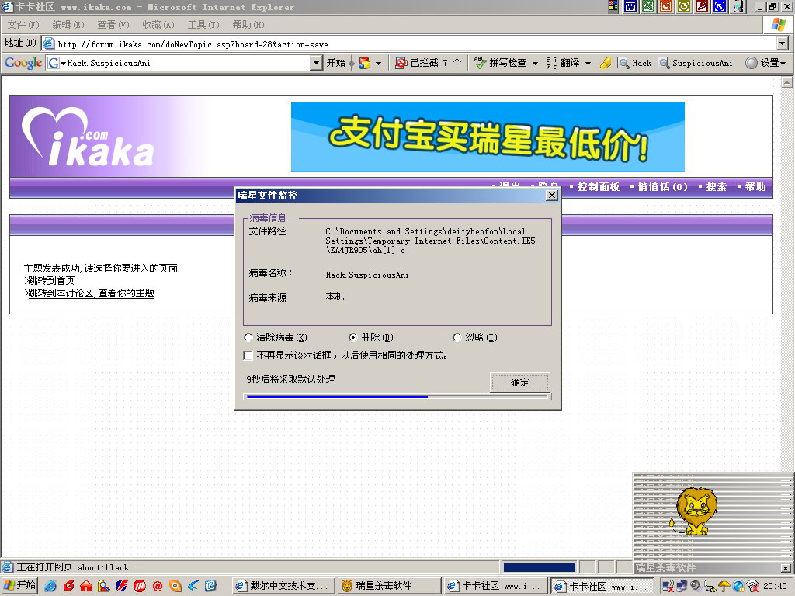
Task: Click the countdown progress bar in virus dialog
Action: pos(397,397)
